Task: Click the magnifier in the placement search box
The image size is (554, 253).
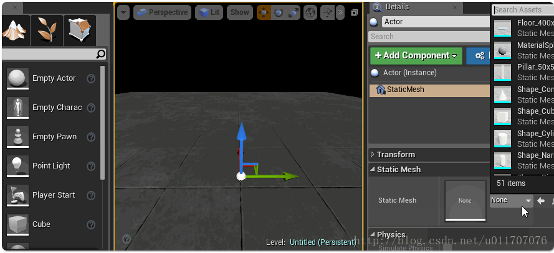Action: (101, 54)
